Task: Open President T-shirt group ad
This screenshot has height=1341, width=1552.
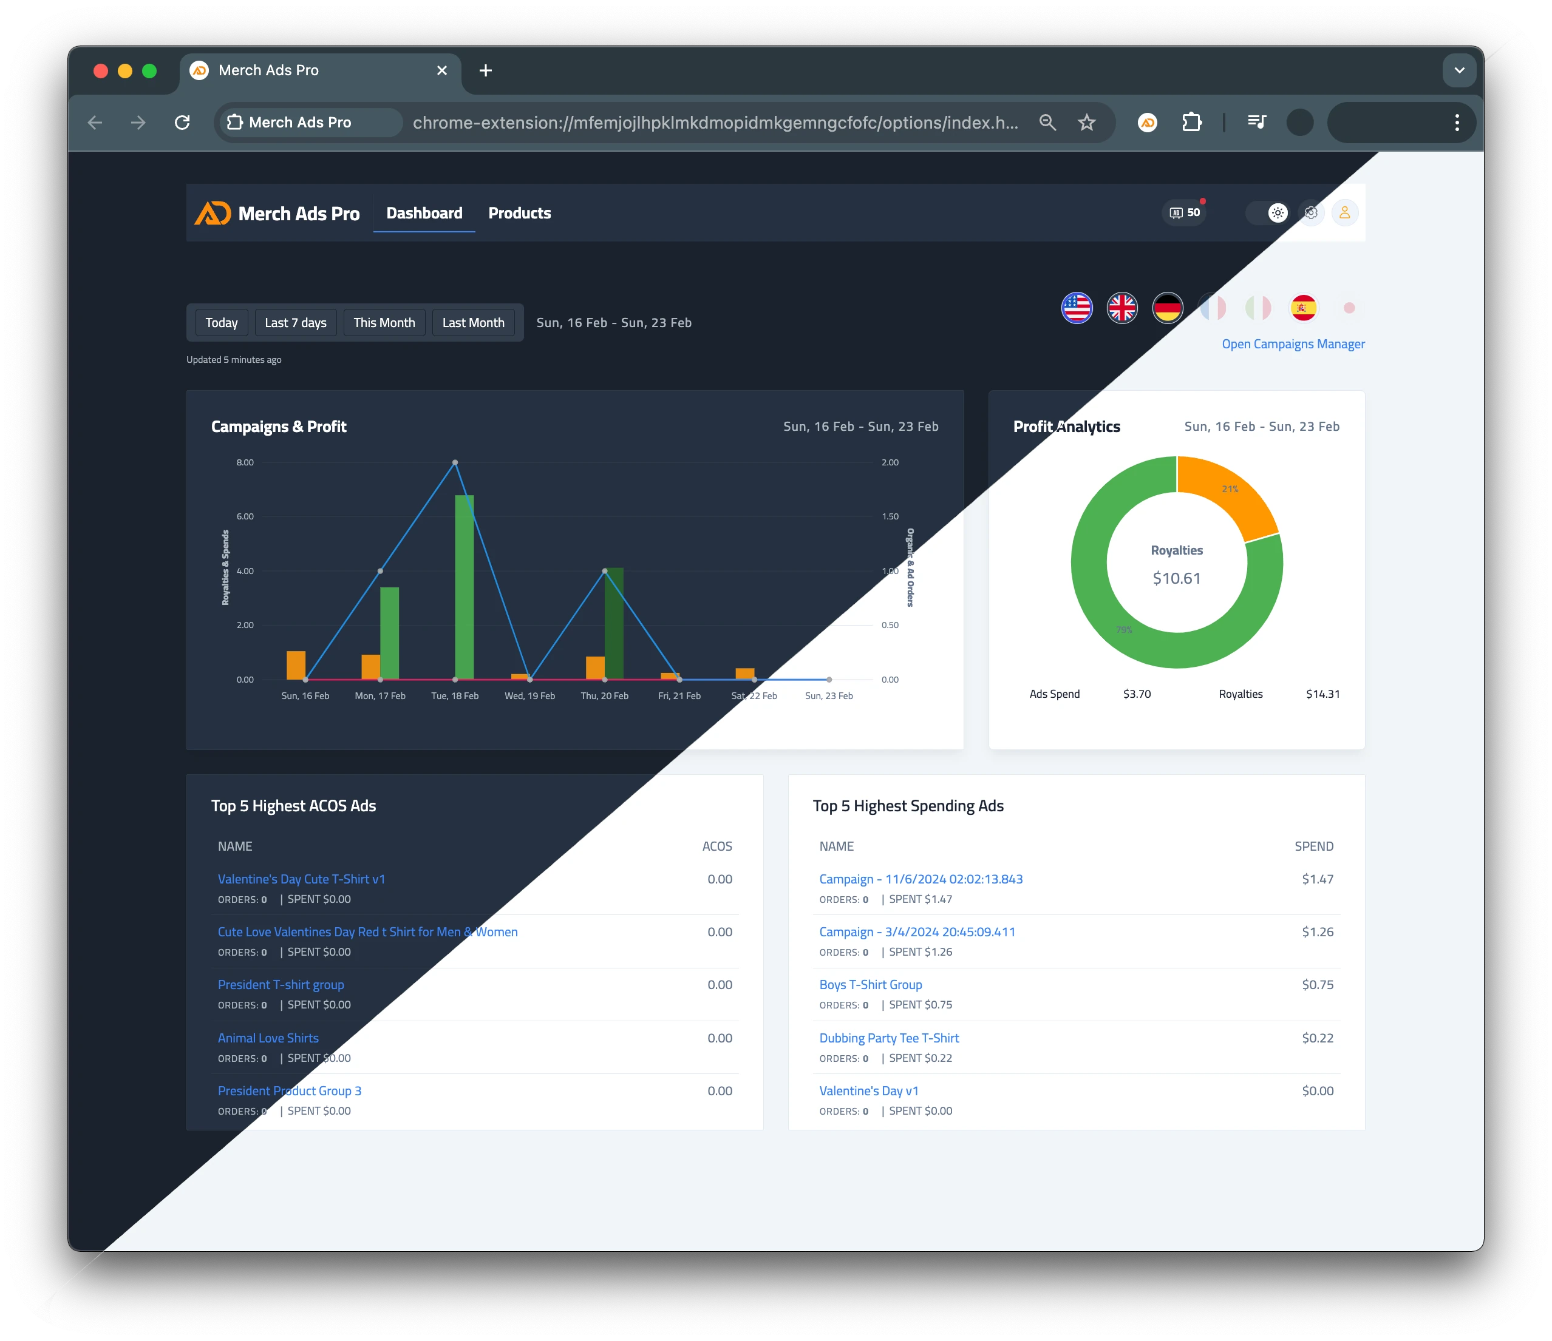Action: pyautogui.click(x=281, y=985)
